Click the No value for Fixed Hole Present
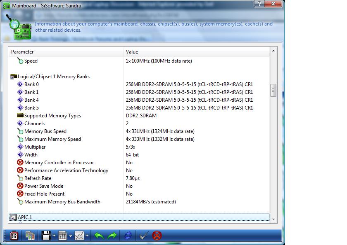The width and height of the screenshot is (347, 245). click(x=129, y=194)
